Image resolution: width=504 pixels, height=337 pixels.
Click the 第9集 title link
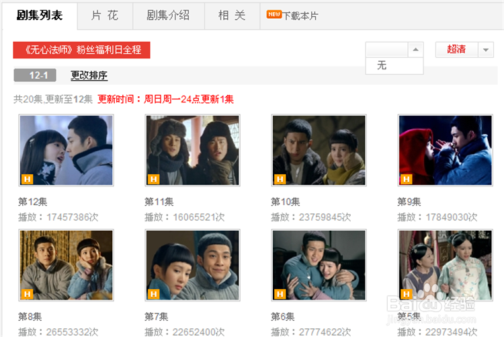pos(409,202)
